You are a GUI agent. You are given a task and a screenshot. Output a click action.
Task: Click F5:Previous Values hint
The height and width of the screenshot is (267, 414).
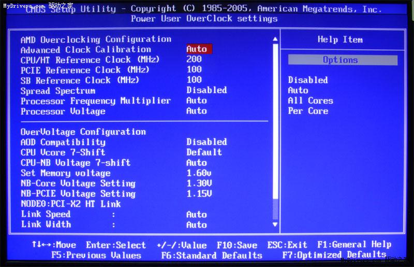[96, 256]
